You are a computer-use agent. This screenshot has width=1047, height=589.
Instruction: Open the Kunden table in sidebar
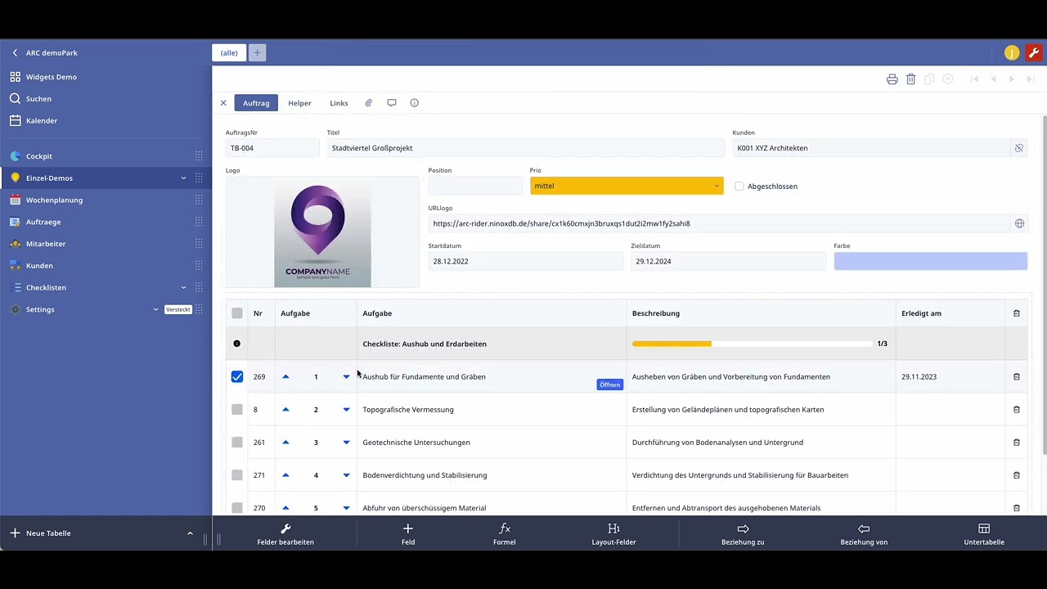click(39, 266)
